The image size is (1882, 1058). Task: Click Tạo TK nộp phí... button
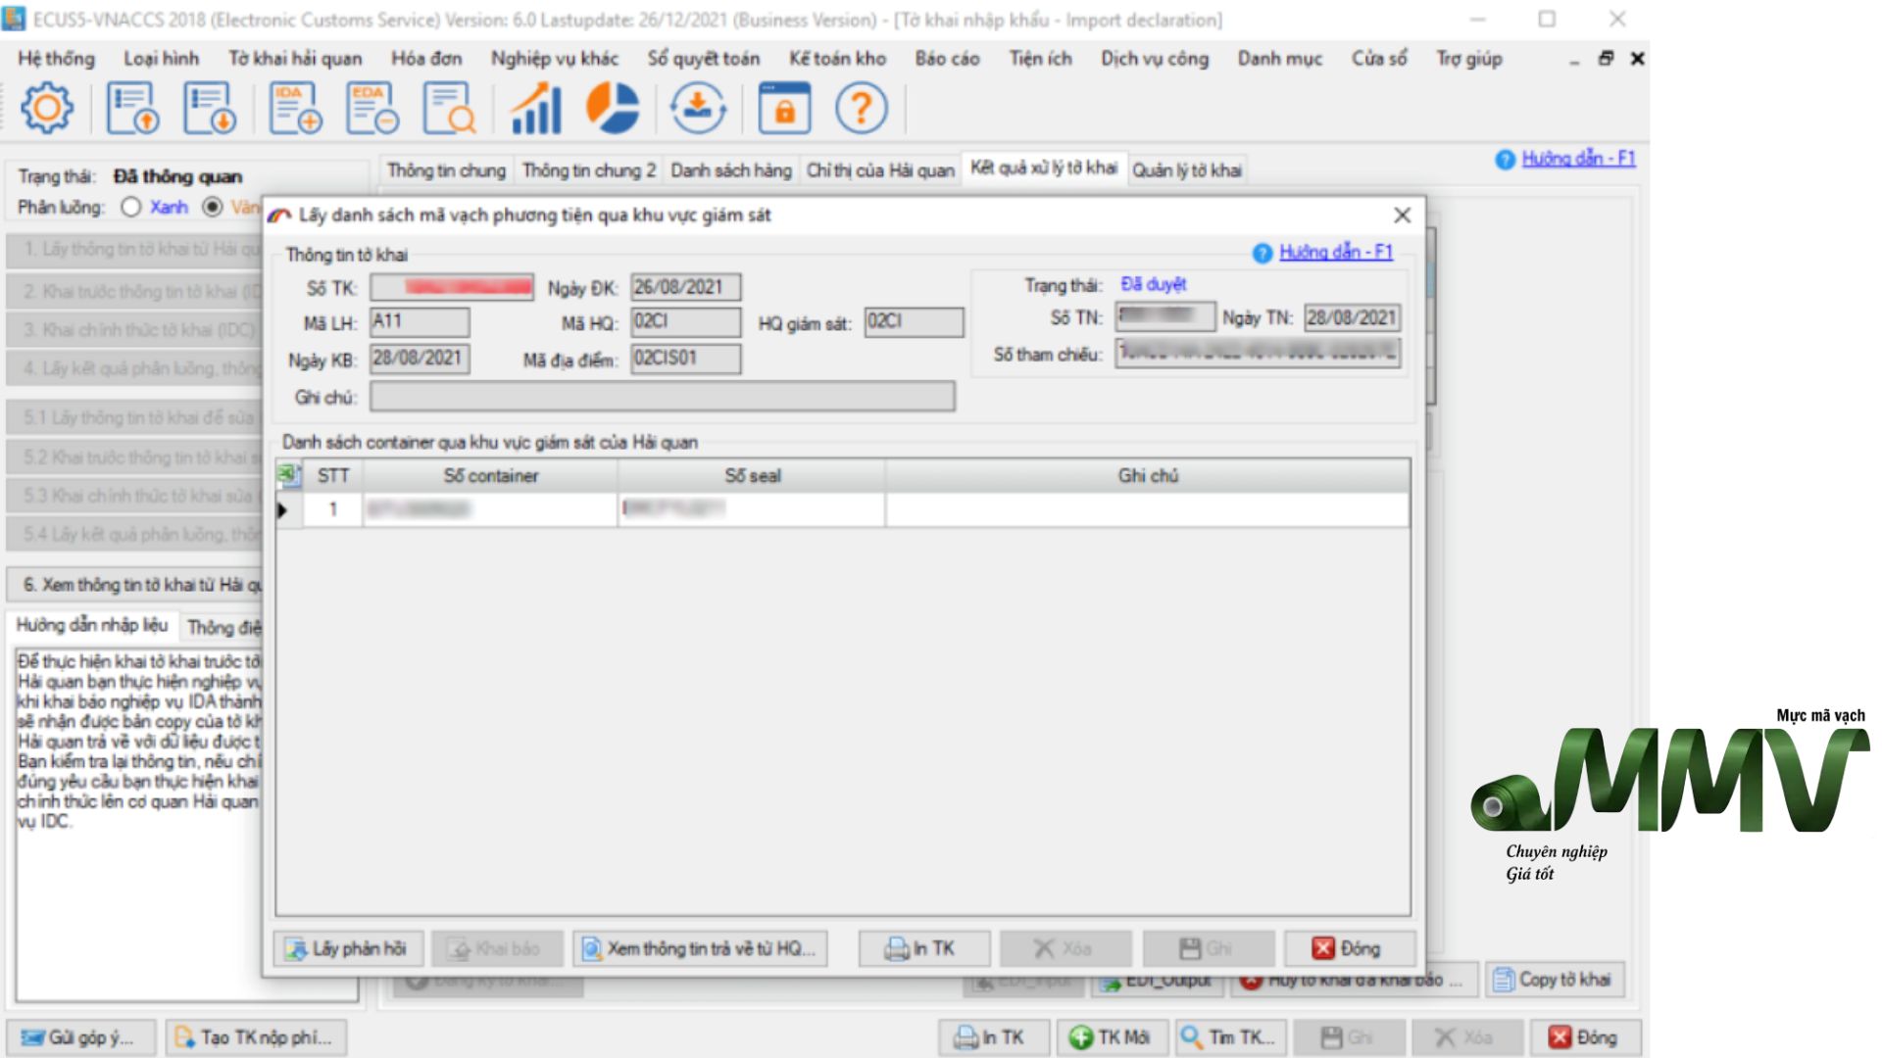pos(255,1037)
